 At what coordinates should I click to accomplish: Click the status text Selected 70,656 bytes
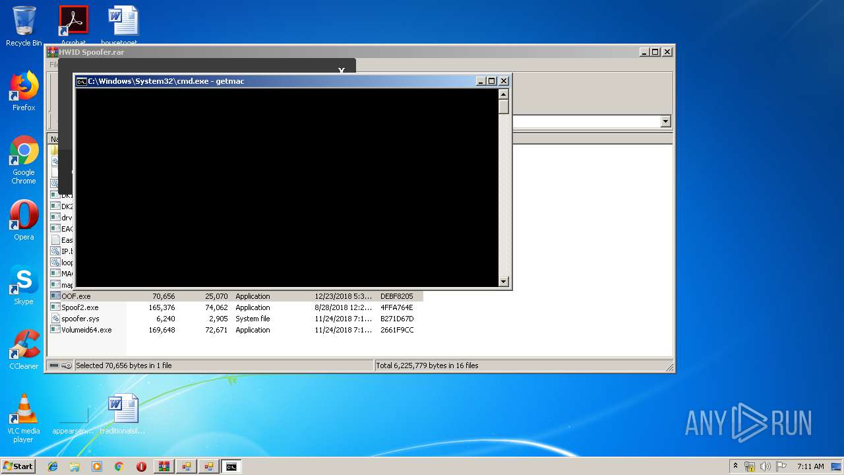tap(125, 365)
